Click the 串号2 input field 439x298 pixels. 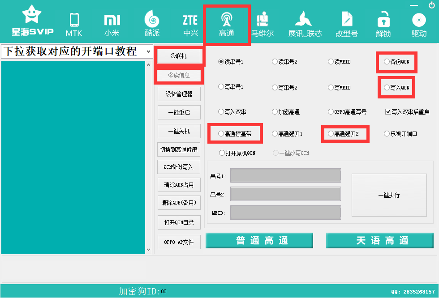286,194
